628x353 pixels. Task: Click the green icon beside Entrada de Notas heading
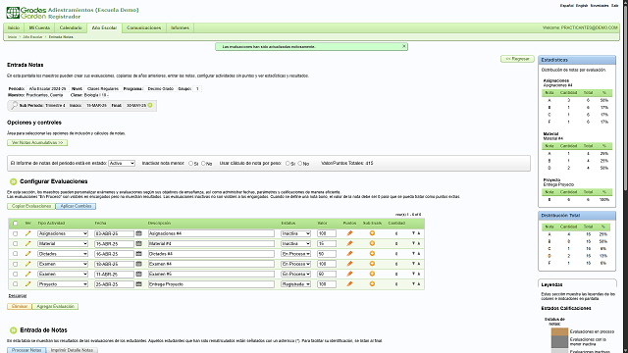pyautogui.click(x=13, y=330)
